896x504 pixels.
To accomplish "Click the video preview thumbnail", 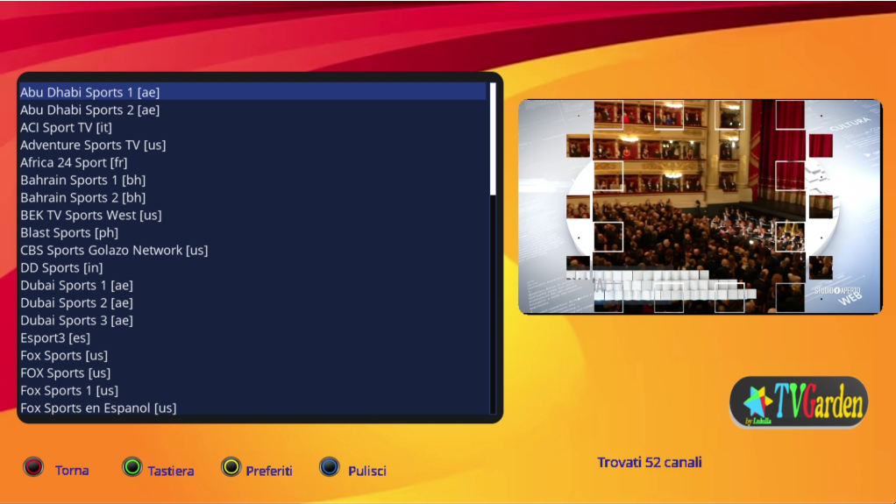I will pos(700,207).
